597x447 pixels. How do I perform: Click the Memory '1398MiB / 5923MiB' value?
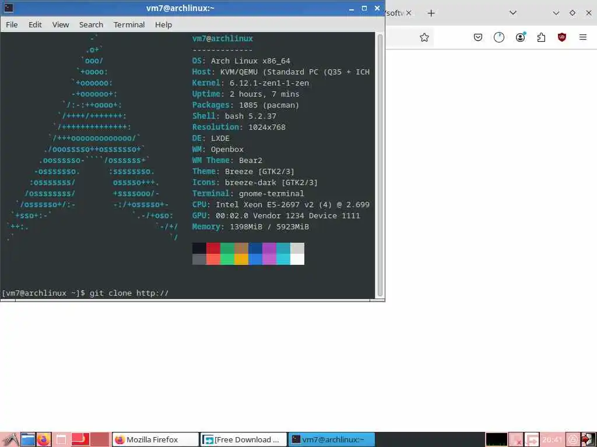click(x=269, y=226)
